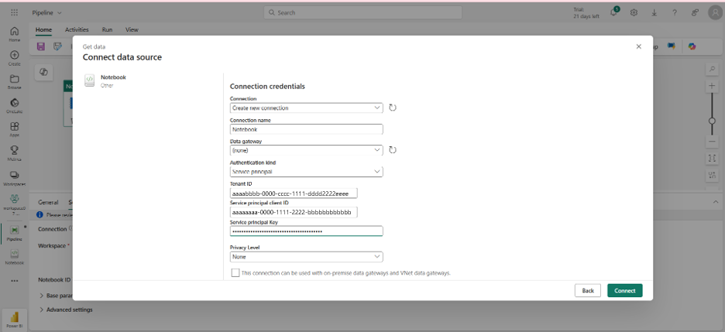Viewport: 725px width, 332px height.
Task: Open the Help question mark
Action: click(x=675, y=12)
